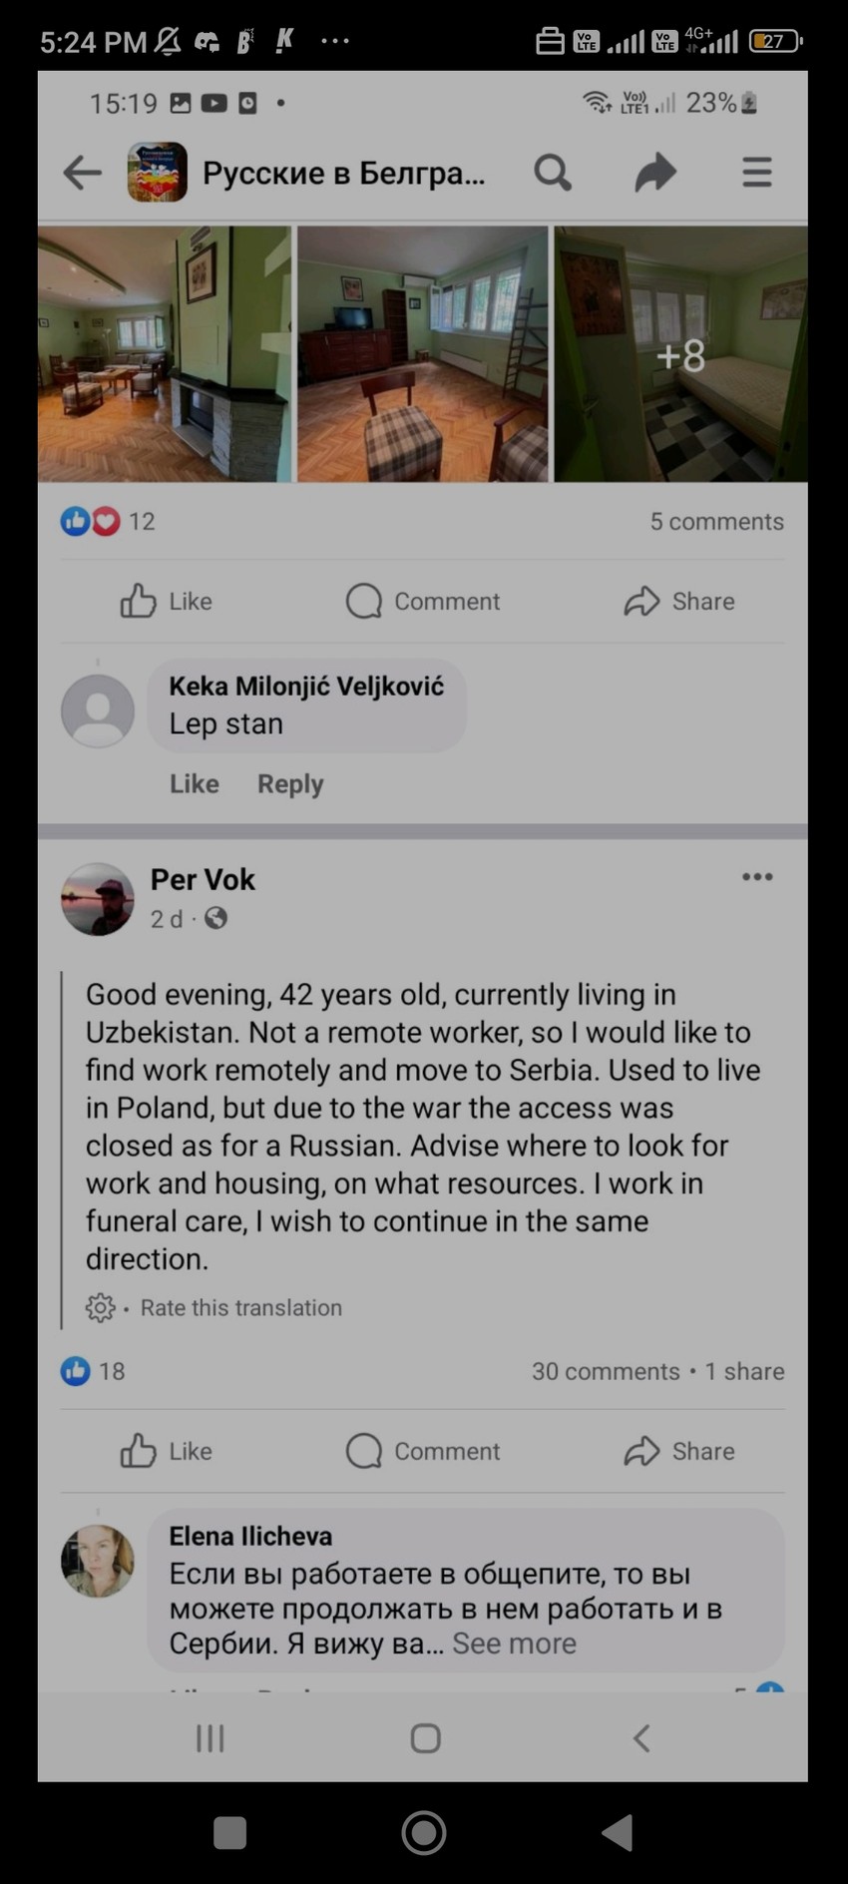
Task: Share Per Vok's post
Action: (679, 1451)
